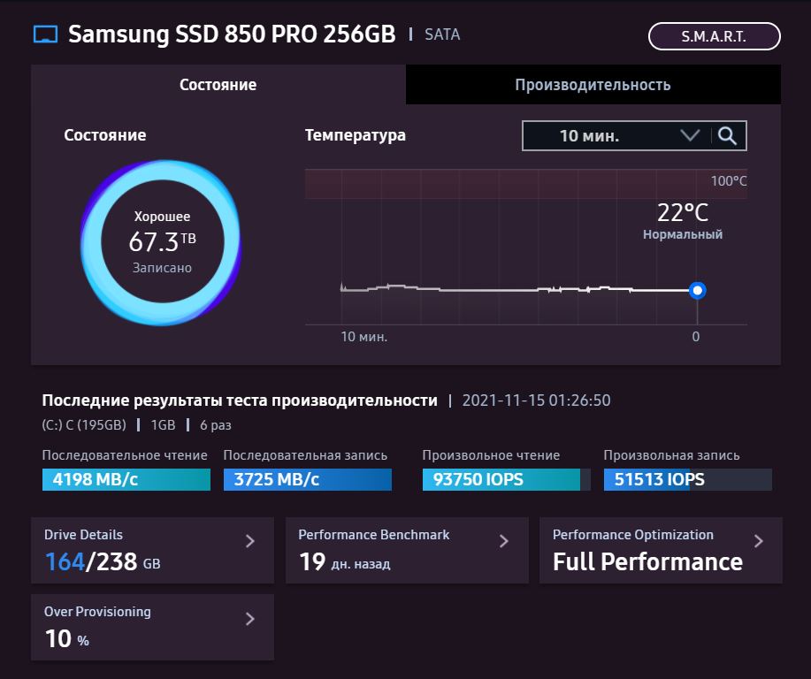The width and height of the screenshot is (811, 679).
Task: Click the random read 93750 IOPS bar
Action: coord(506,480)
